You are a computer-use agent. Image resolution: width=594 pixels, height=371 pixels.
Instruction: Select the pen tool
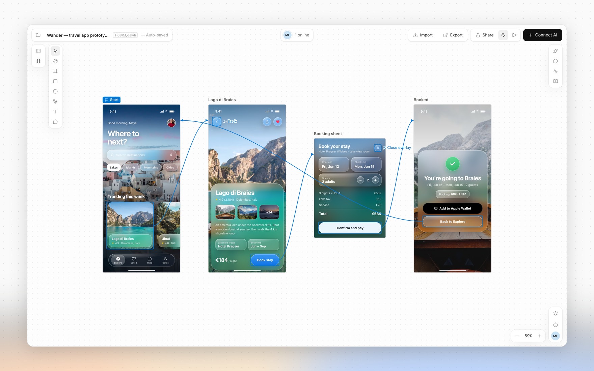coord(55,102)
